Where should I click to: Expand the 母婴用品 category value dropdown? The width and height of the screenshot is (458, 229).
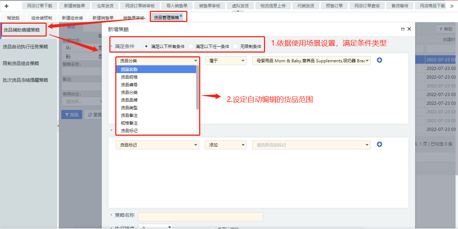[x=367, y=61]
